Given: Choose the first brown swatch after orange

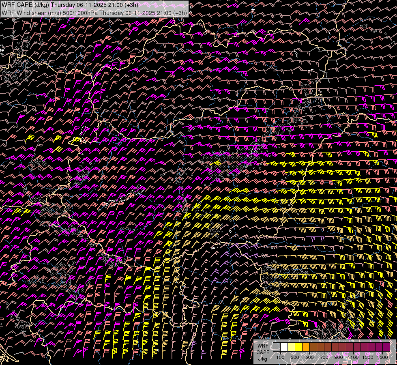Looking at the screenshot, I should [x=313, y=347].
